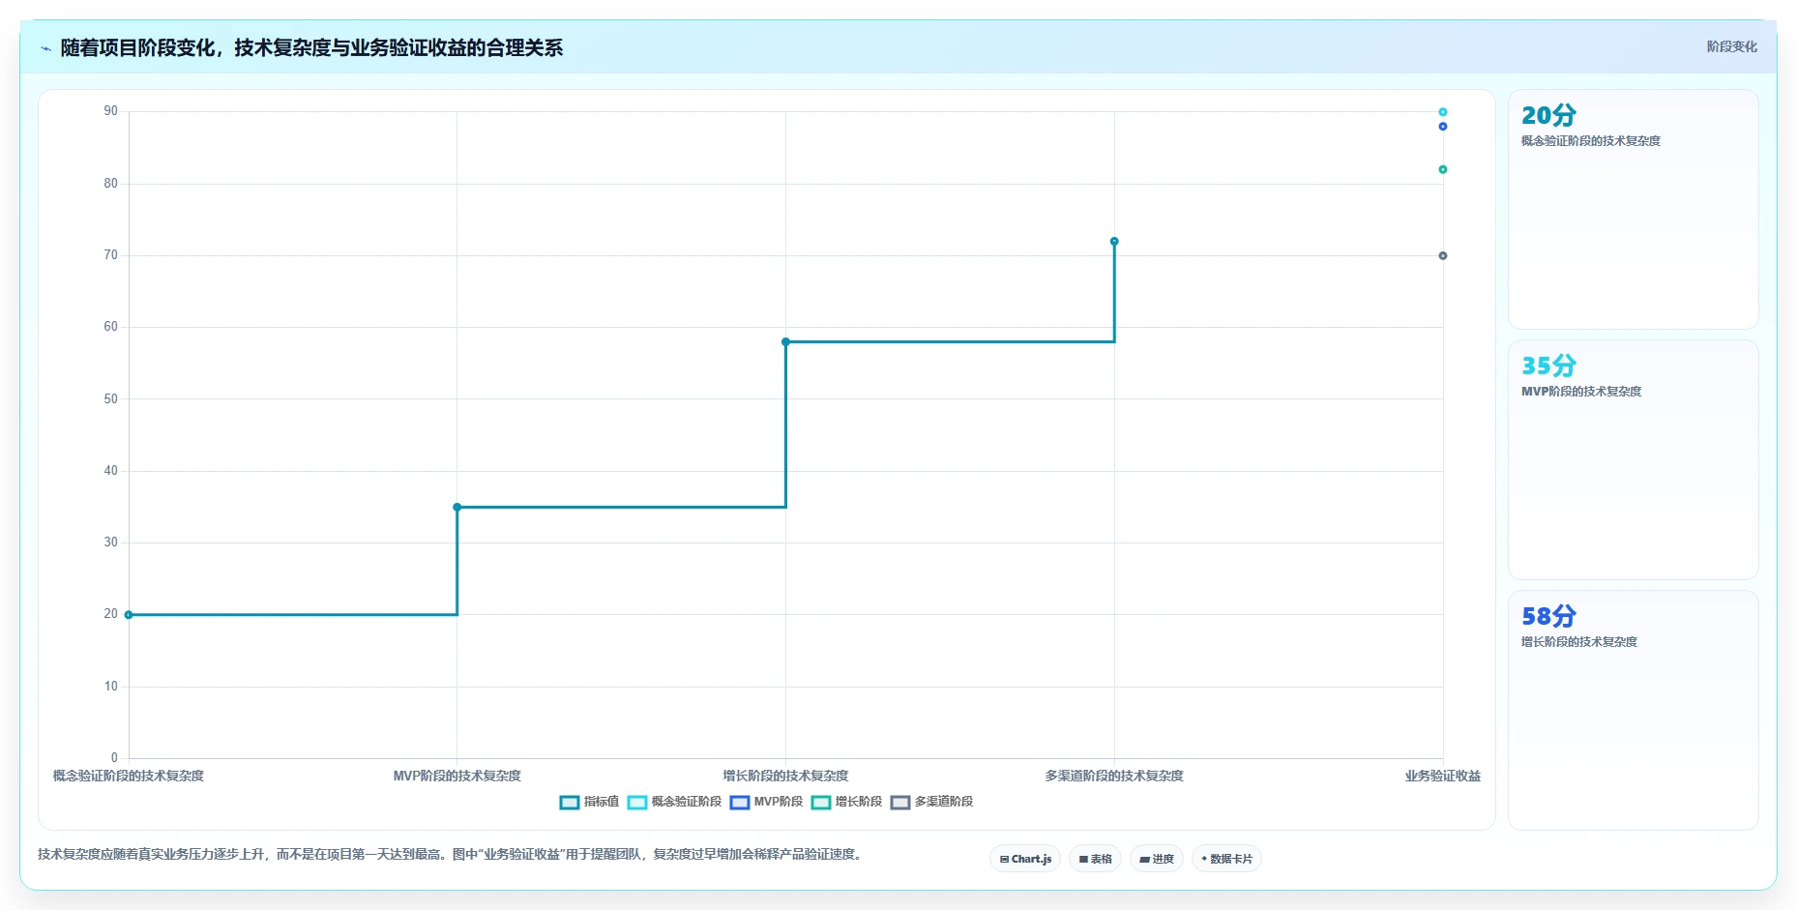Click the gray 多渠道阶段 dot at 70
The image size is (1797, 910).
coord(1443,255)
